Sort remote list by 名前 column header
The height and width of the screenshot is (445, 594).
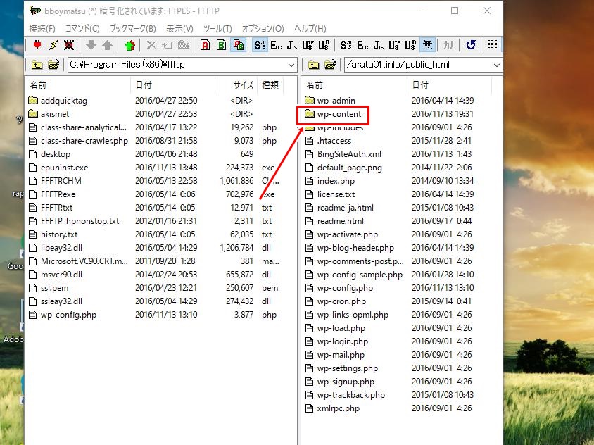pos(355,85)
